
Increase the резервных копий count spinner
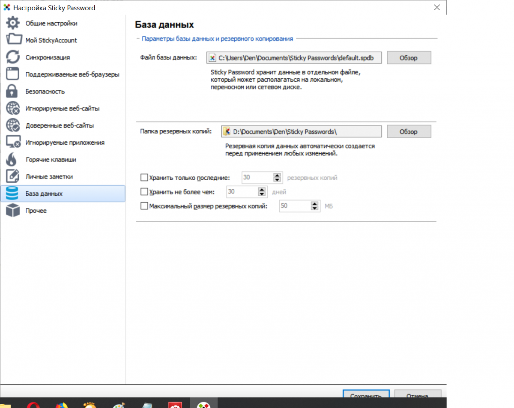click(277, 175)
